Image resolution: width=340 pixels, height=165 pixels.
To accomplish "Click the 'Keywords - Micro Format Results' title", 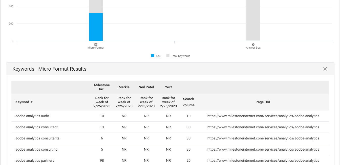I will tap(49, 69).
